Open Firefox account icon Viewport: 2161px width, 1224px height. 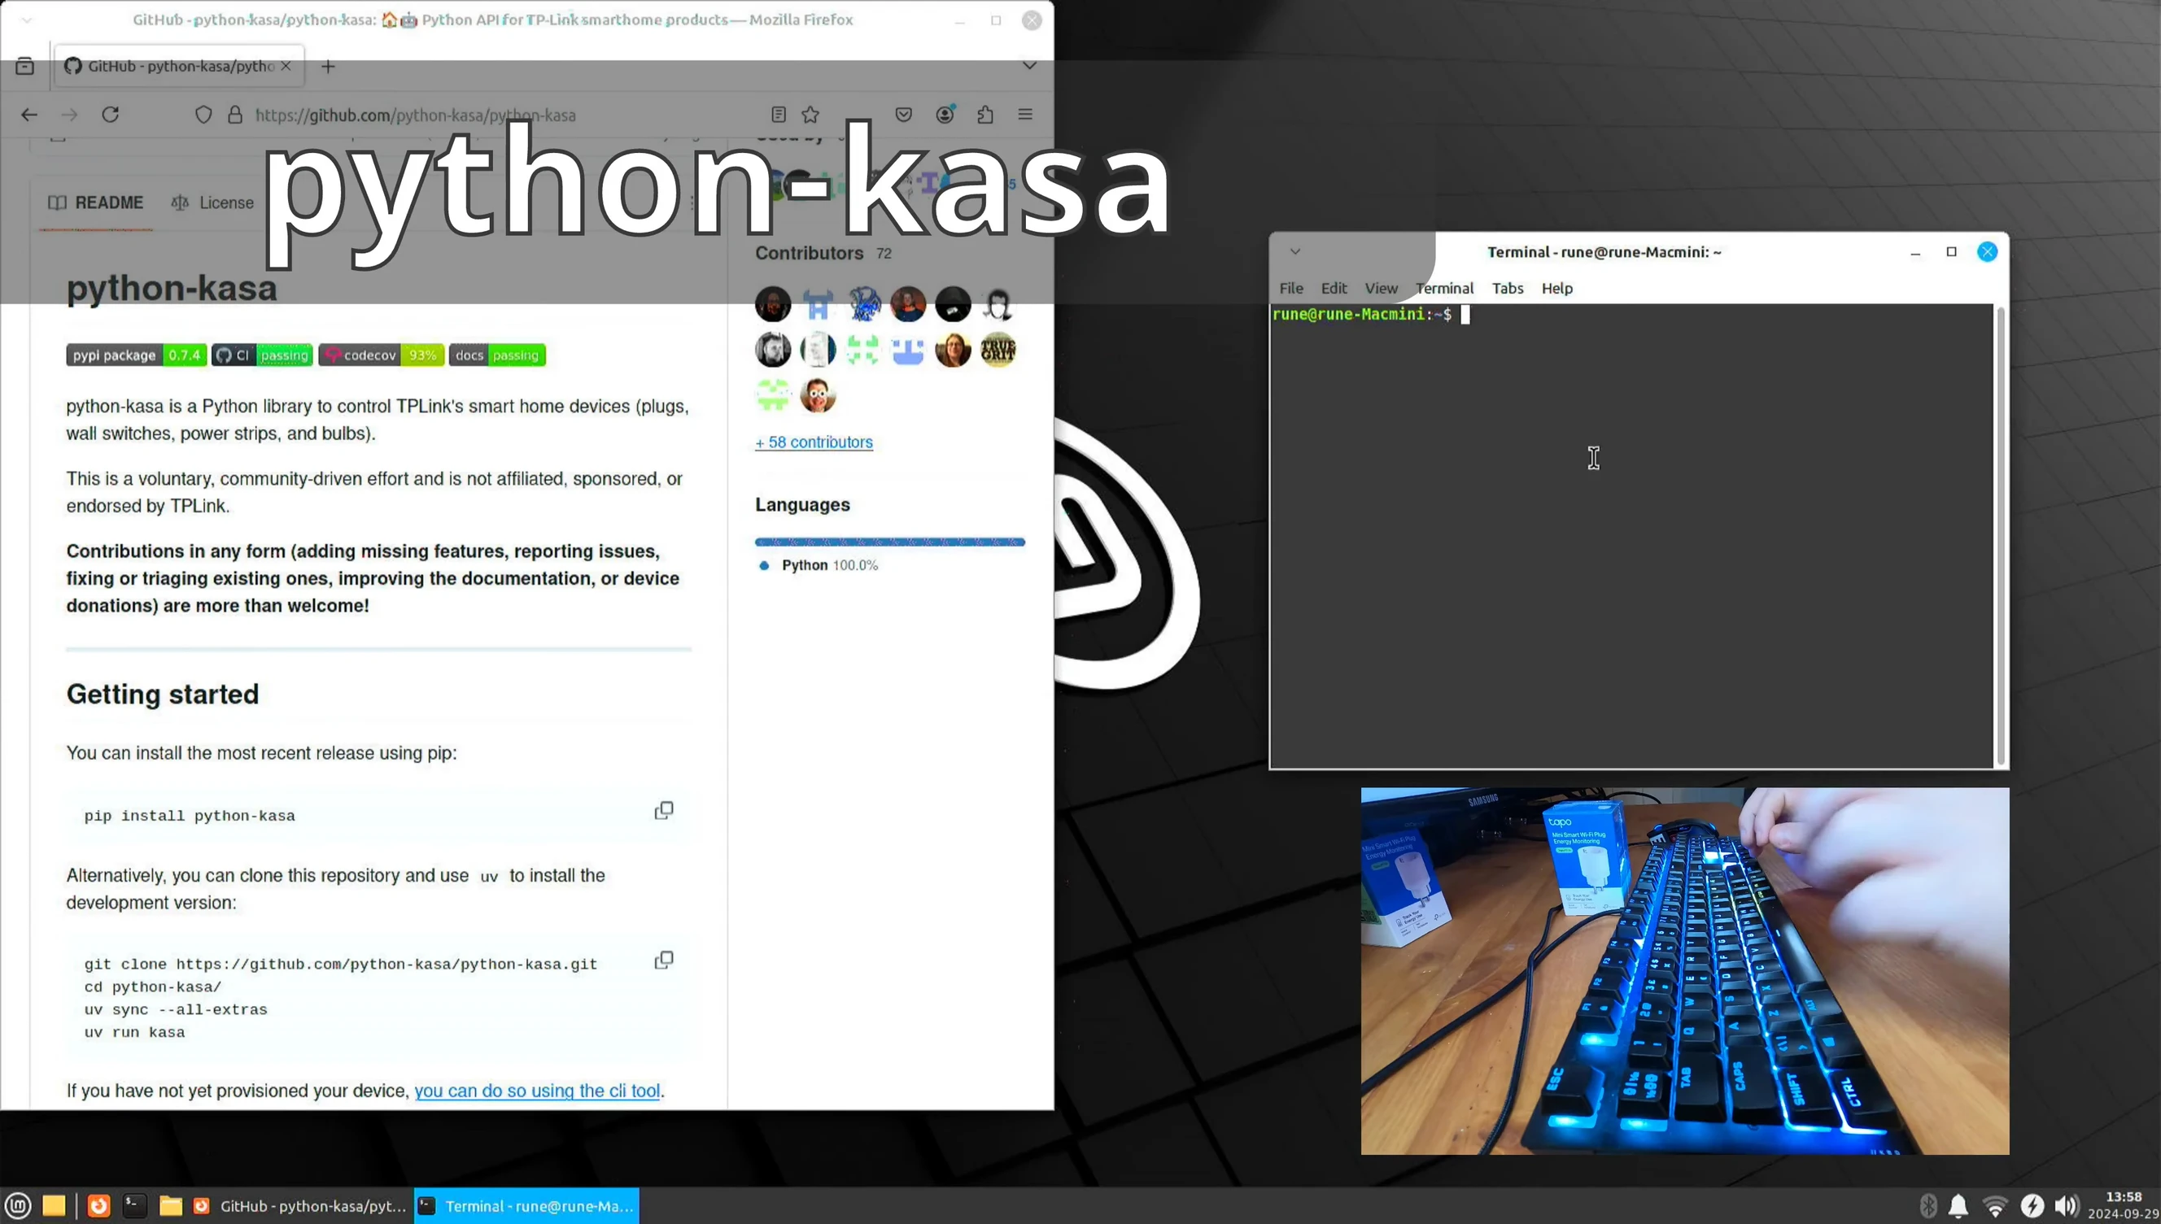[x=945, y=115]
